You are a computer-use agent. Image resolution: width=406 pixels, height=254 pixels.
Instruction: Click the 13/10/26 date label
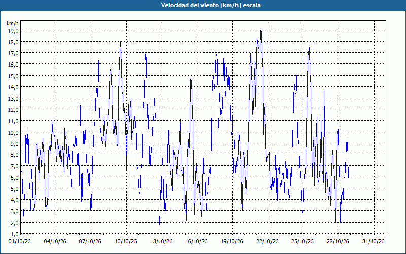point(161,242)
